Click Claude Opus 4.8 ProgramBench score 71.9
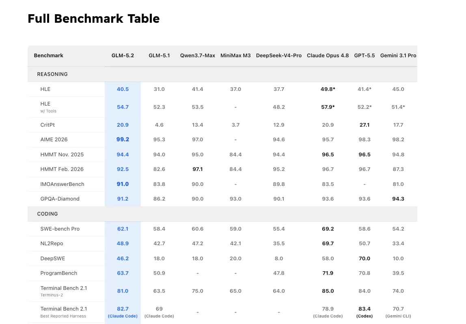 point(328,273)
